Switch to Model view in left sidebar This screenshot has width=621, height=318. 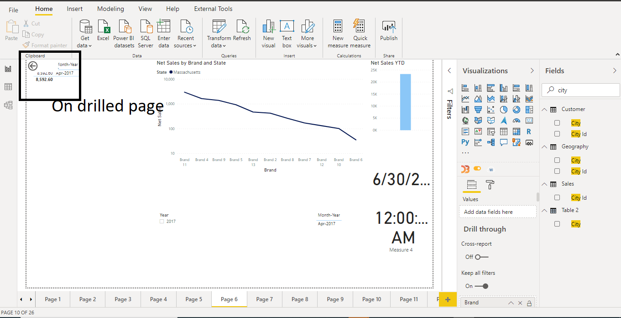(8, 105)
